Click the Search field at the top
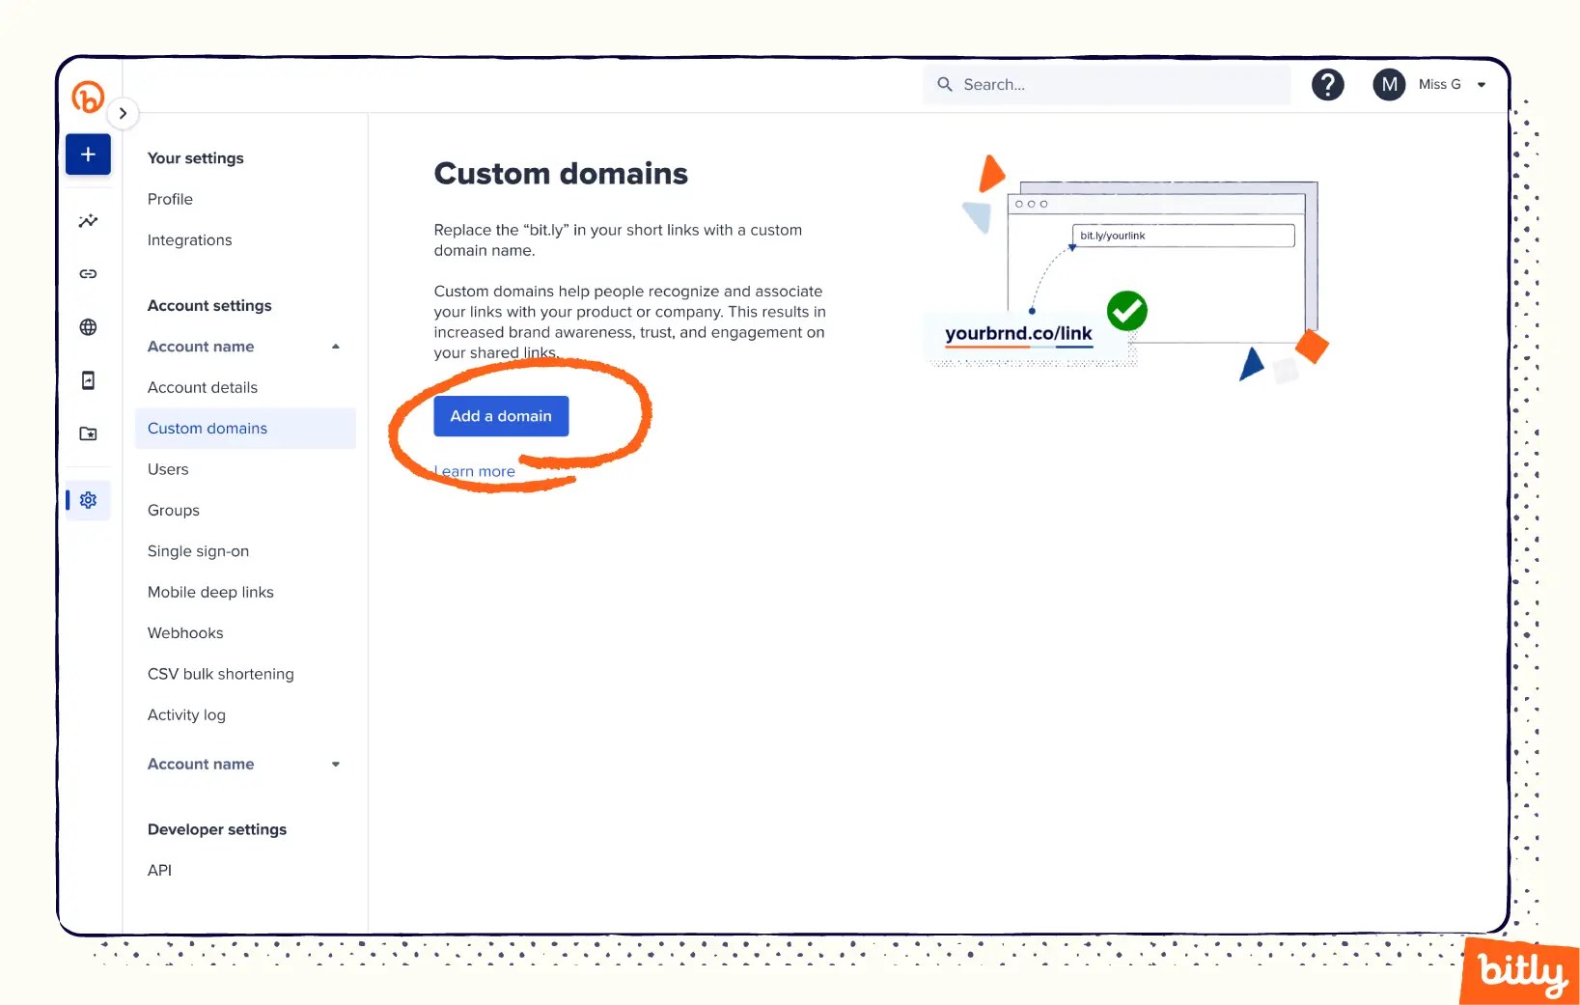 click(1106, 85)
